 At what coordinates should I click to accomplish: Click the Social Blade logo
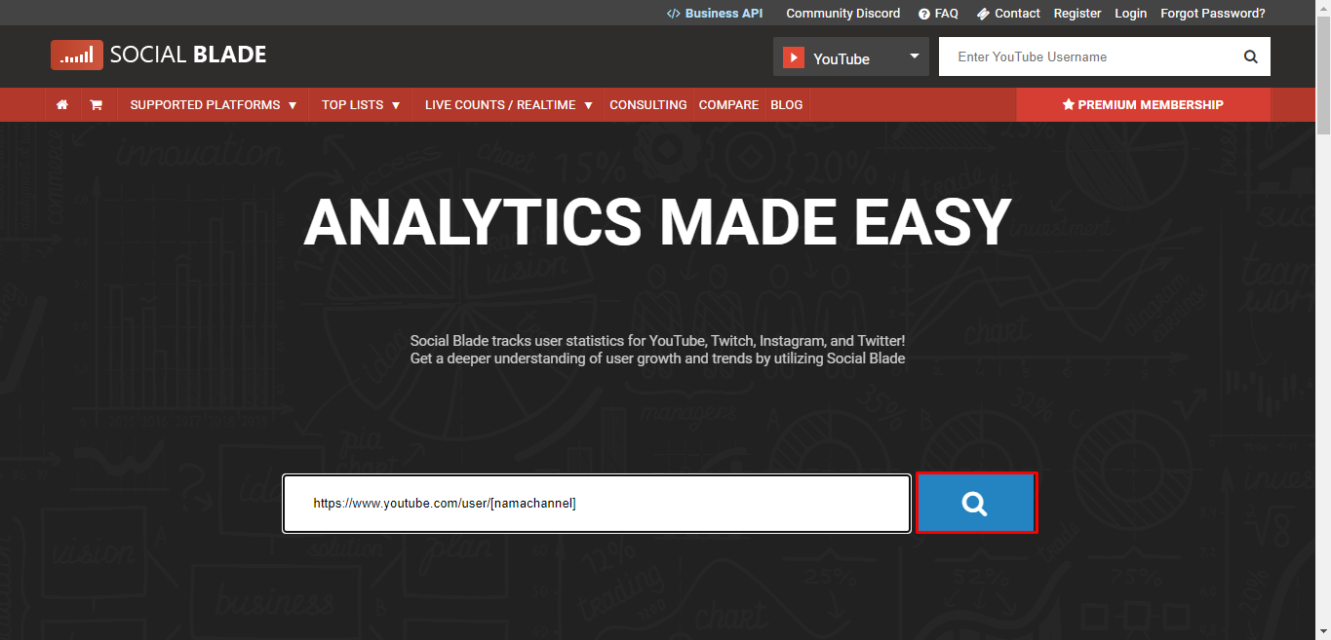pos(158,55)
